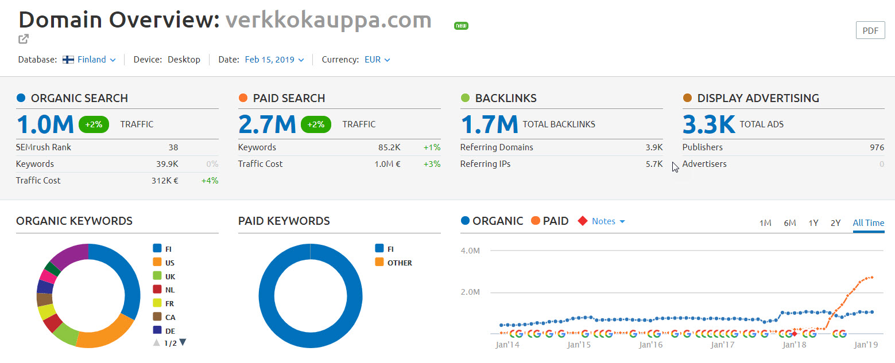Click the red diamond Notes icon
Image resolution: width=895 pixels, height=363 pixels.
click(582, 221)
